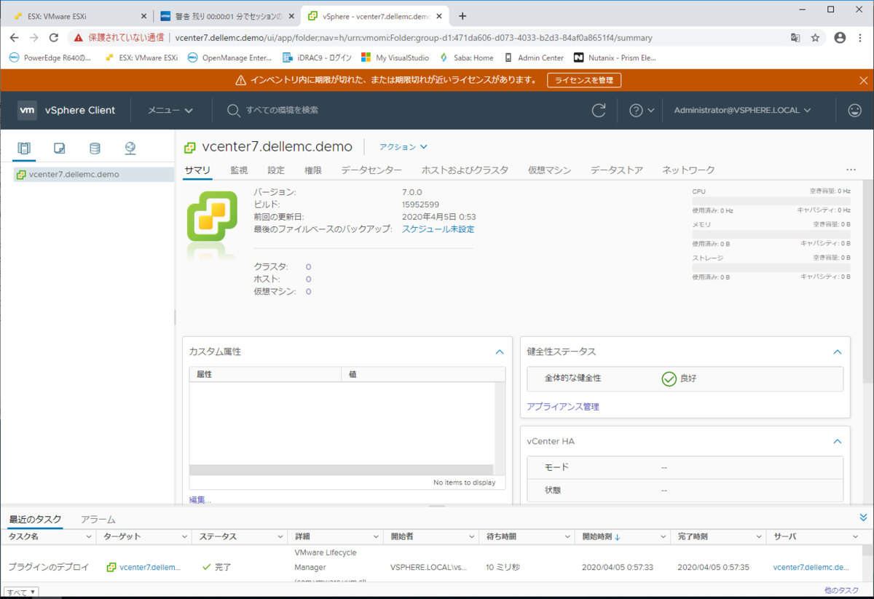Open タスク名 column filter dropdown
The width and height of the screenshot is (874, 599).
coord(89,536)
